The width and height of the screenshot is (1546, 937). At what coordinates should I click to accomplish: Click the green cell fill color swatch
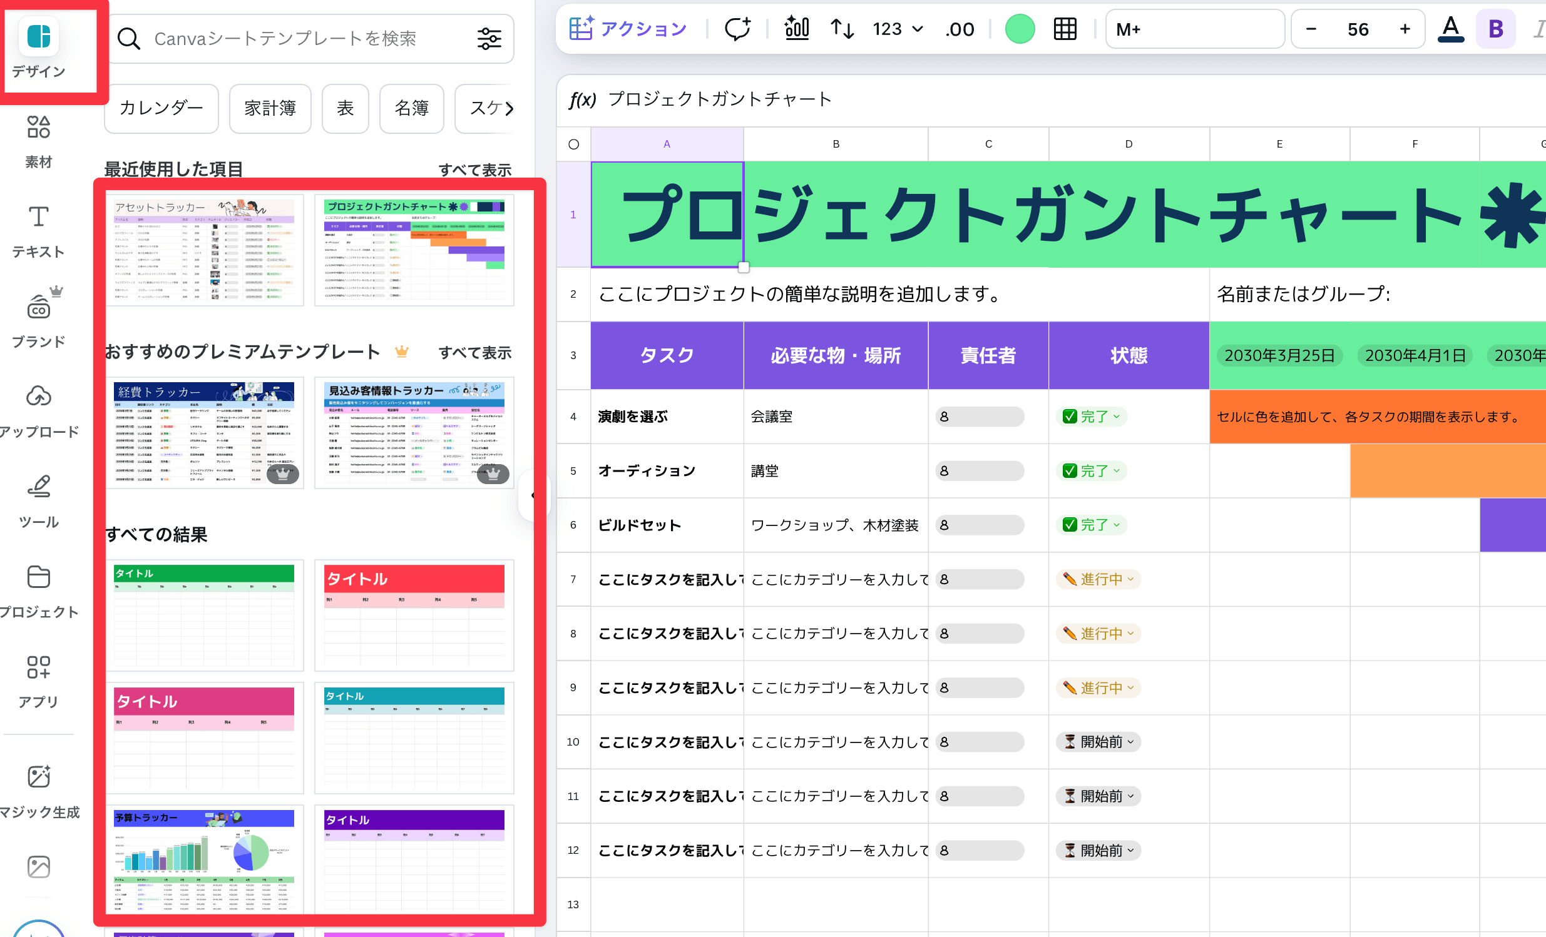[1020, 29]
